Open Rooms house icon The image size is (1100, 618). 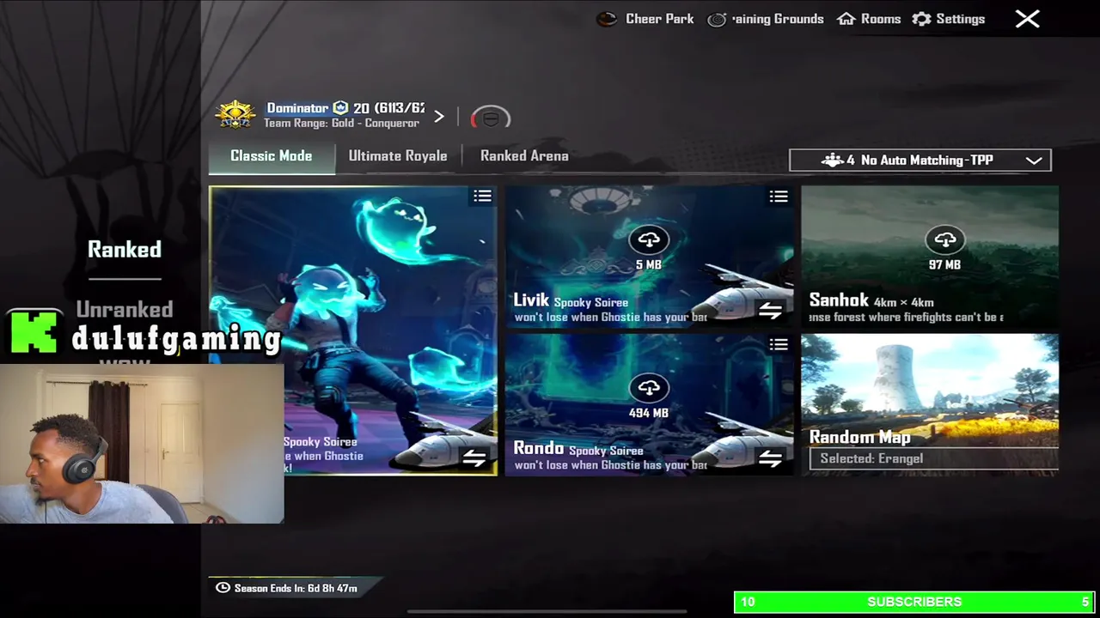pyautogui.click(x=846, y=19)
